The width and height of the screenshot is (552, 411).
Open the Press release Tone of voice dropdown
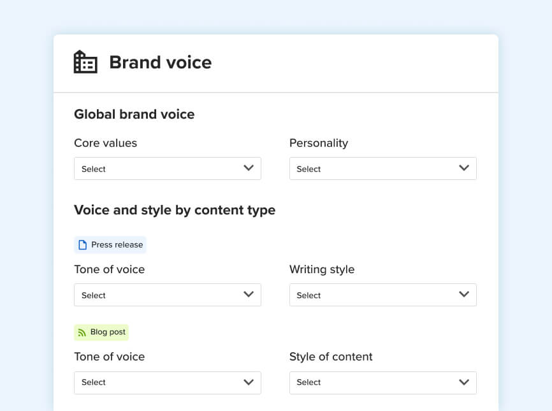click(x=167, y=295)
